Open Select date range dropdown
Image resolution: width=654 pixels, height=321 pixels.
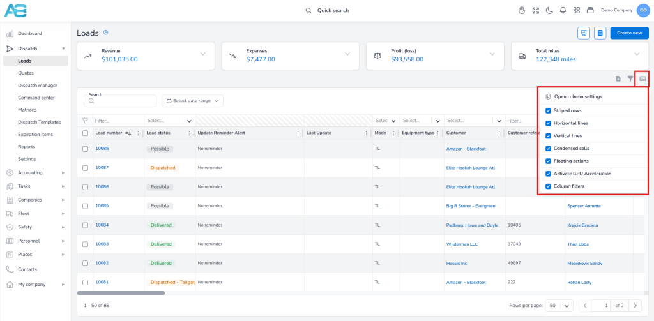pos(192,101)
